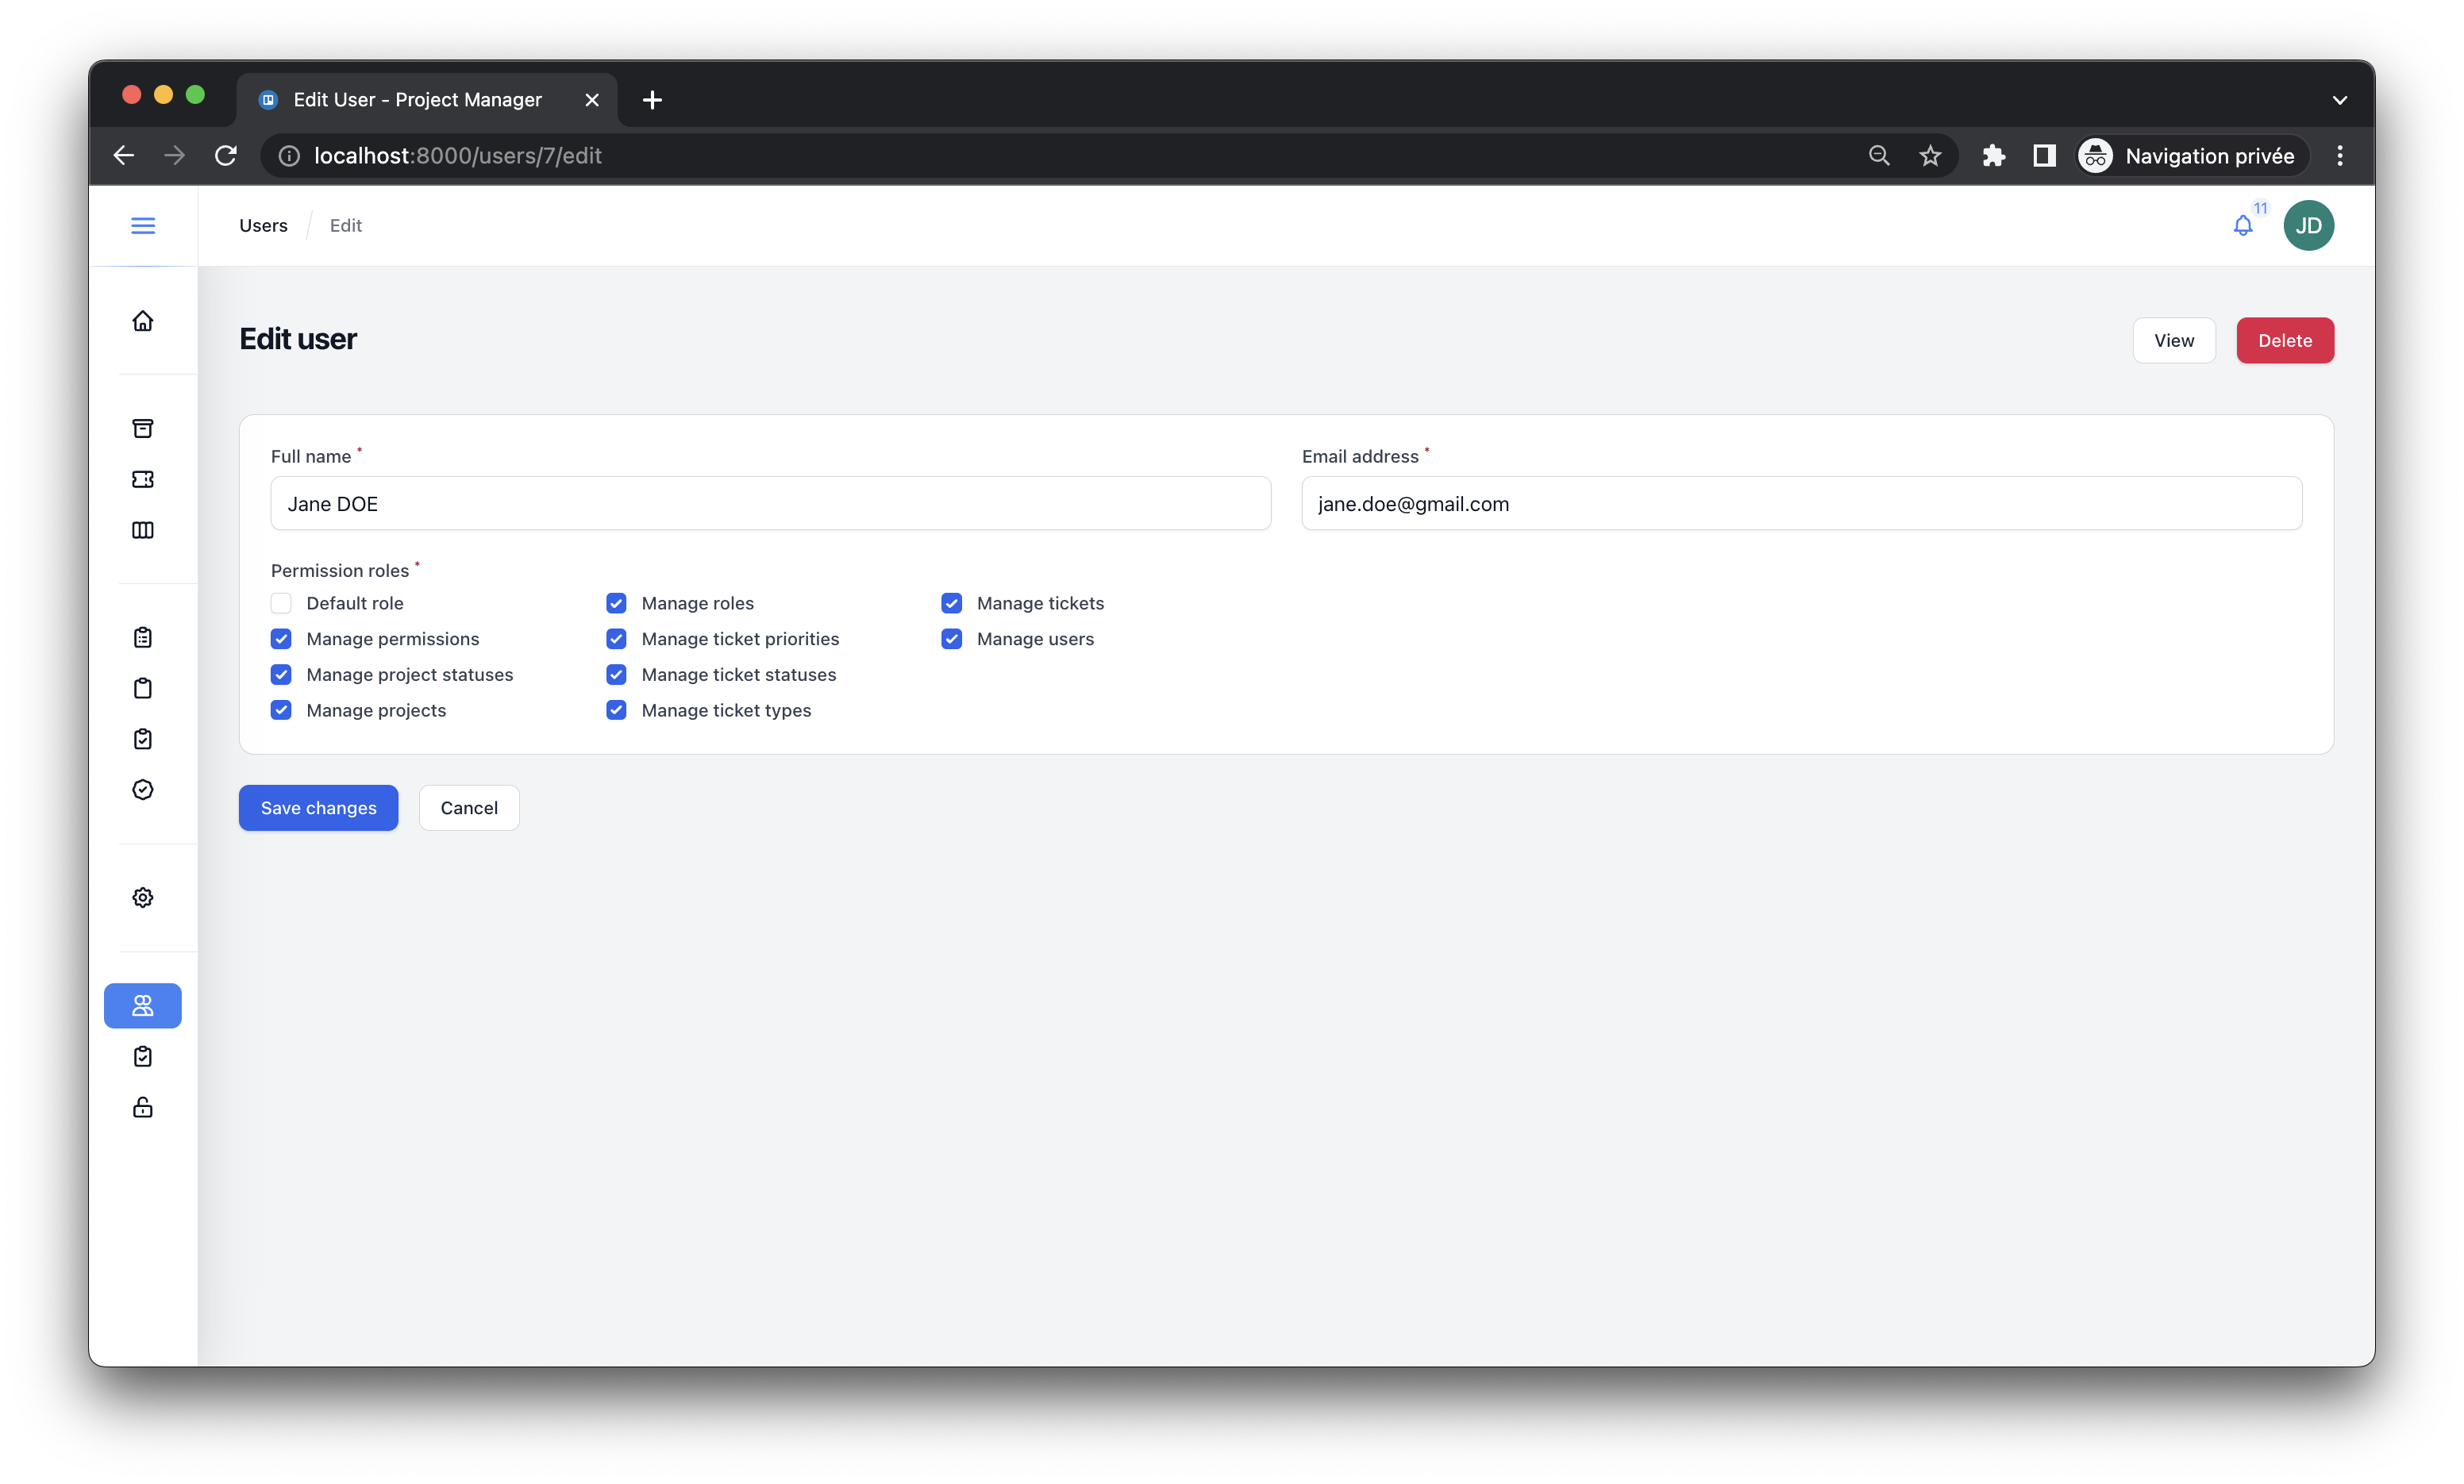The image size is (2464, 1484).
Task: Expand the browser tab list chevron
Action: click(2339, 100)
